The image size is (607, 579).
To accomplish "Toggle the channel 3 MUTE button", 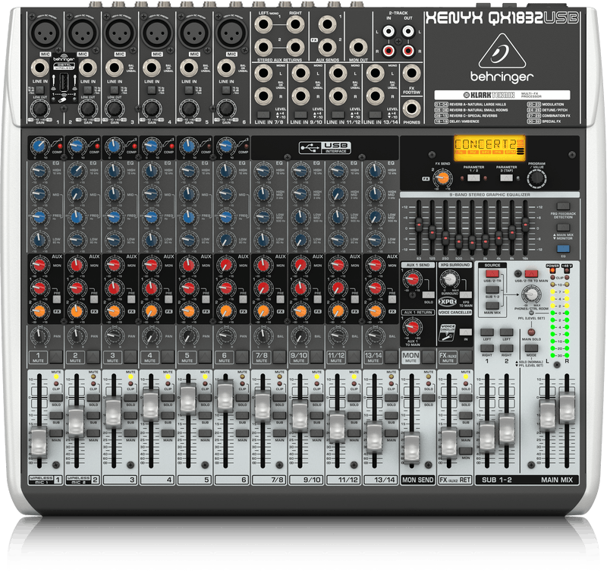I will click(x=131, y=357).
